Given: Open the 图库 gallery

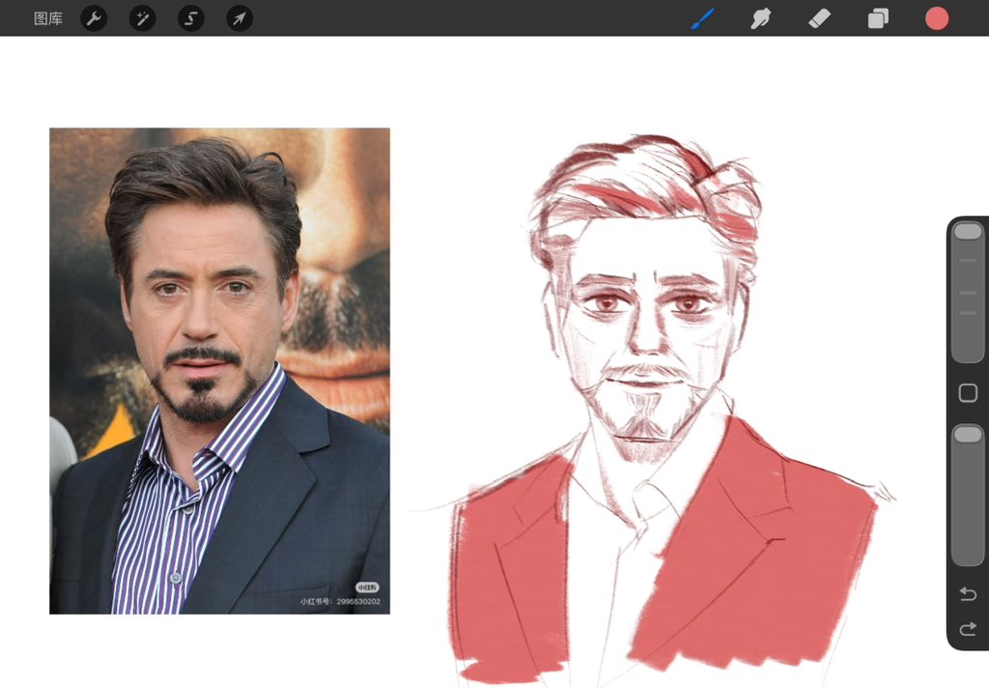Looking at the screenshot, I should point(48,18).
